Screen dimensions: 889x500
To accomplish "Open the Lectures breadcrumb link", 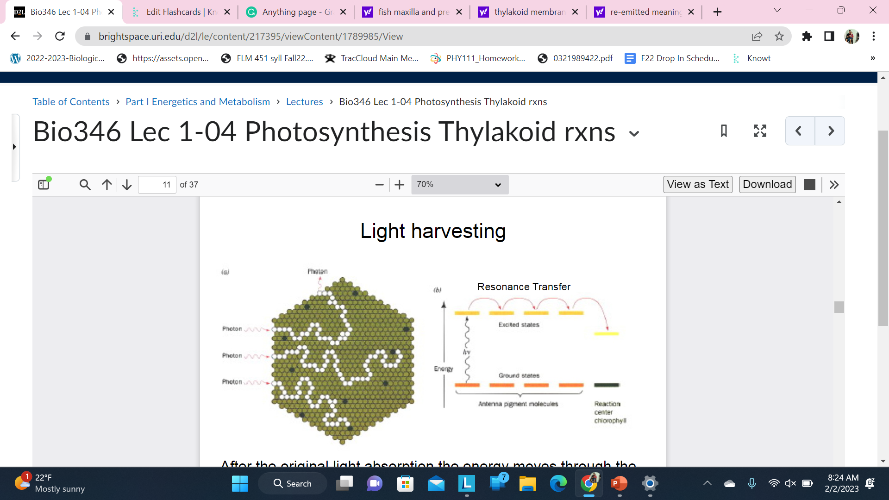I will tap(304, 102).
